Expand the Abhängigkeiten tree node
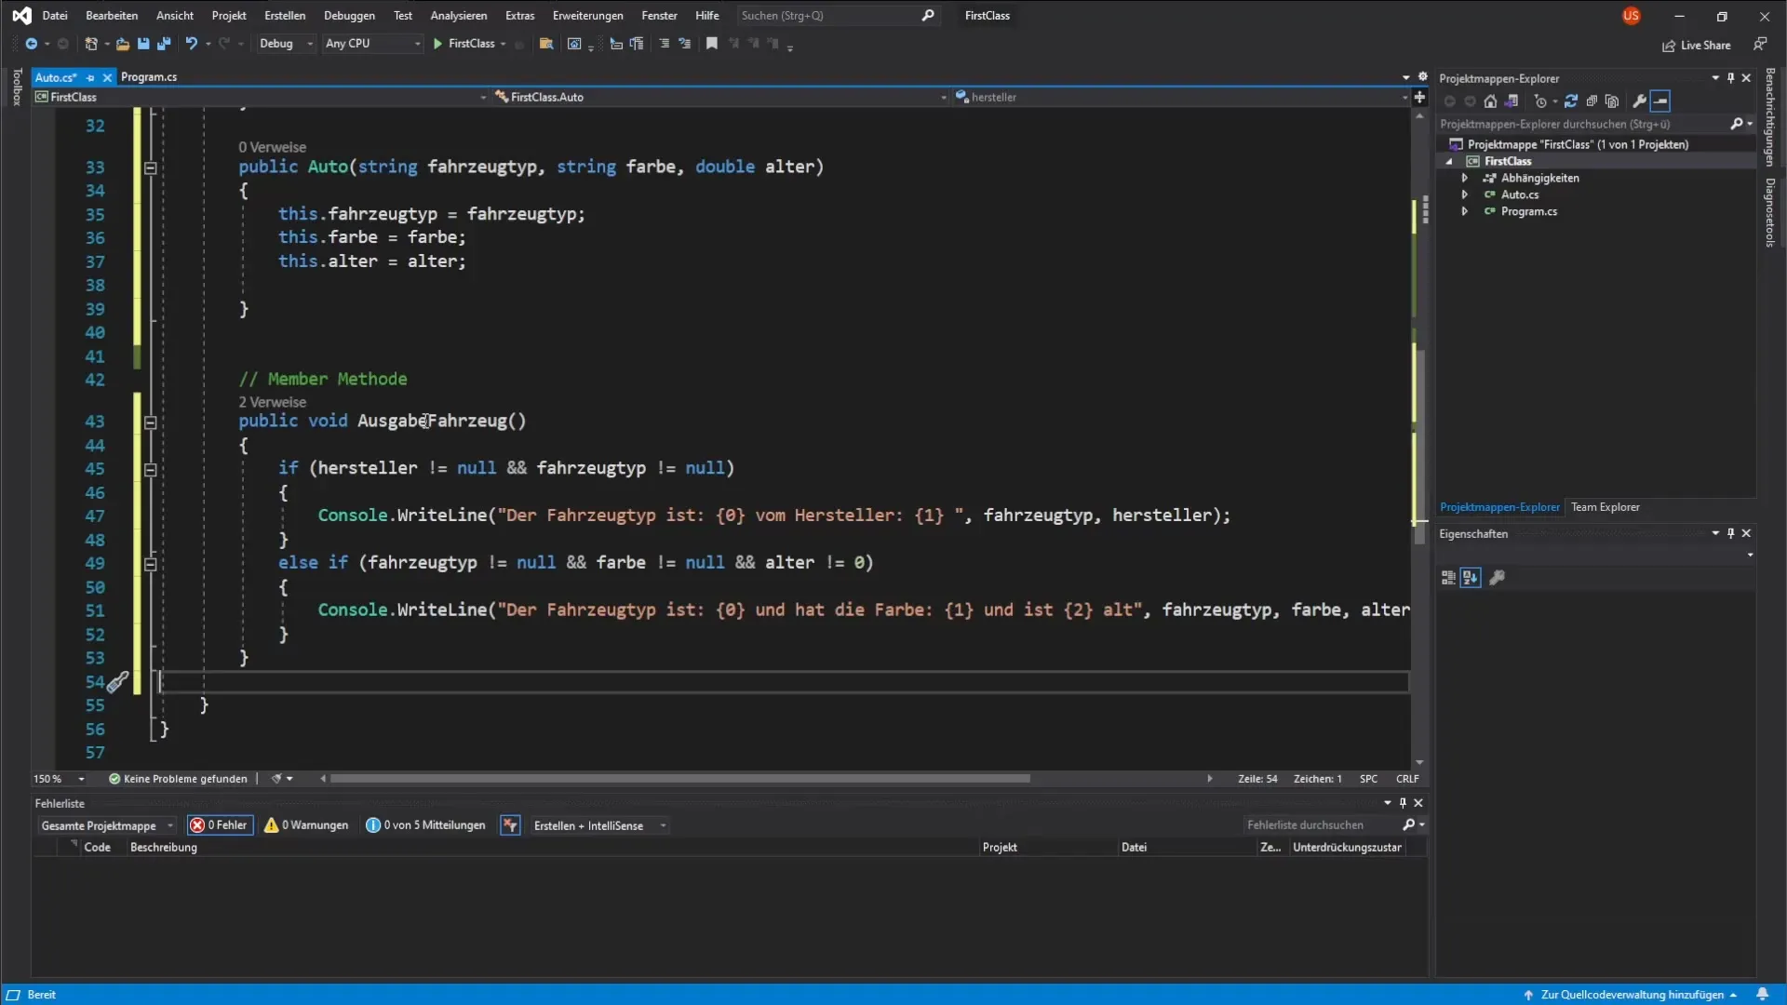 click(1465, 178)
